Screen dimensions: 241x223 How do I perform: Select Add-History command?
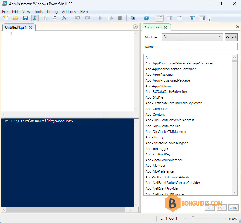[x=154, y=137]
